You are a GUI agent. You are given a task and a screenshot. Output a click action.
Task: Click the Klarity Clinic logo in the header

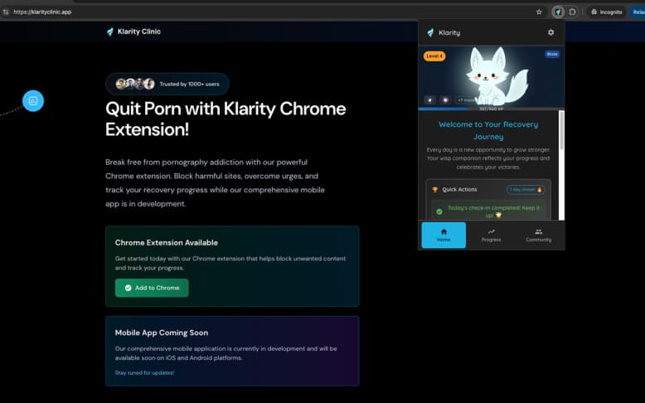pyautogui.click(x=133, y=32)
